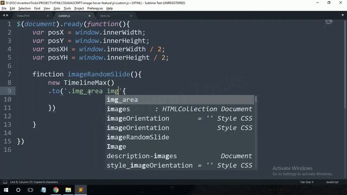Open Chrome from the taskbar
This screenshot has width=347, height=195.
(56, 190)
